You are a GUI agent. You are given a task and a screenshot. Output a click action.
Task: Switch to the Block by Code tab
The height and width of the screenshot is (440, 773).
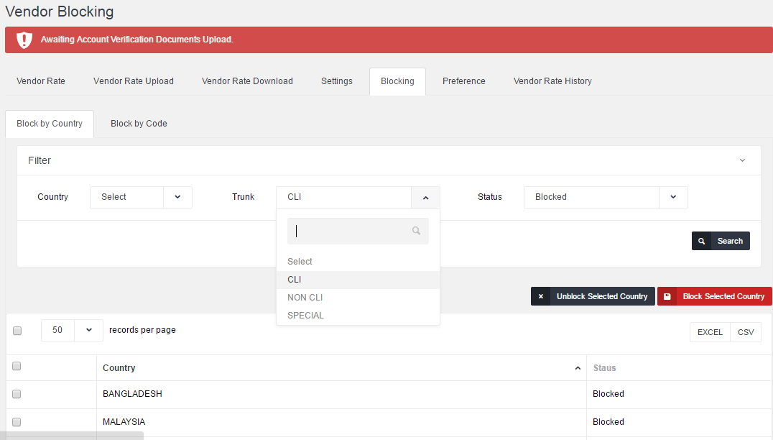[x=139, y=124]
